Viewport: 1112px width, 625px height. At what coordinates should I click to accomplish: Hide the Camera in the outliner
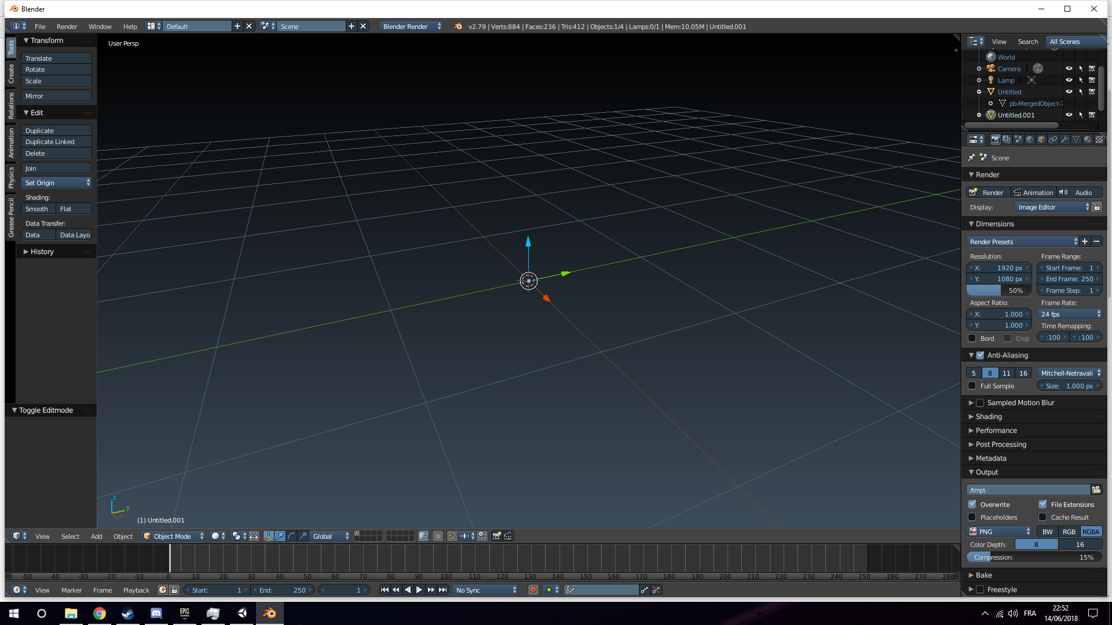point(1069,68)
